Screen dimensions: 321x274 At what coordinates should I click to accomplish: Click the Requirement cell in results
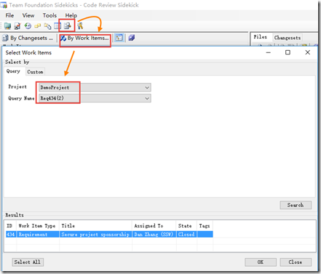coord(38,234)
